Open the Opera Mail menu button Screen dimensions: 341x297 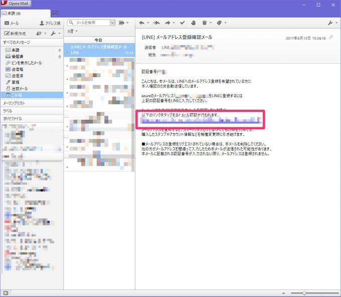coord(16,4)
